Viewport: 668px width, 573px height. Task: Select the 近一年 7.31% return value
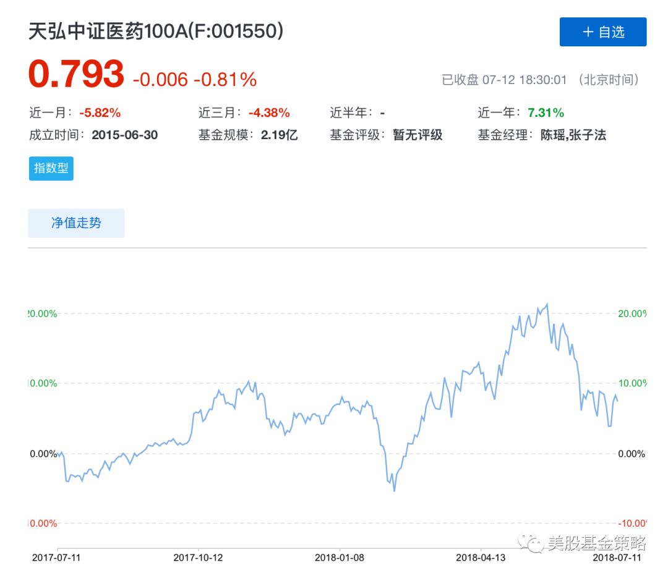[546, 112]
